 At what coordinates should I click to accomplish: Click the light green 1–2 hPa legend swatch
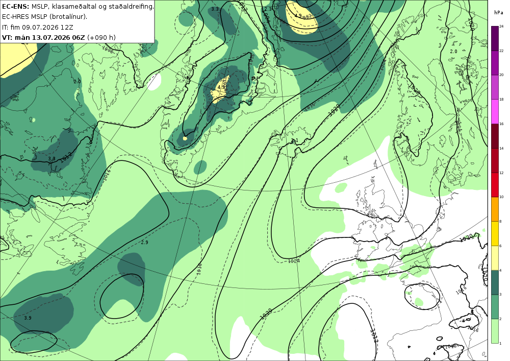pyautogui.click(x=495, y=331)
